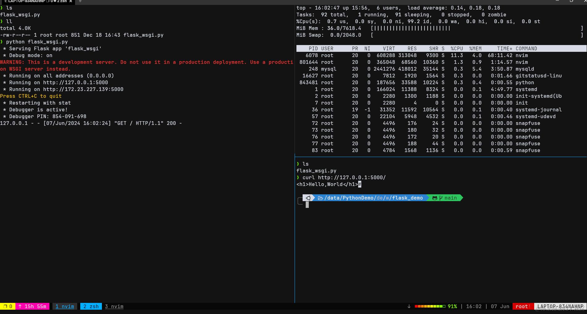
Task: Open the http://127.0.0.1:5000 link in Flask output
Action: point(75,82)
